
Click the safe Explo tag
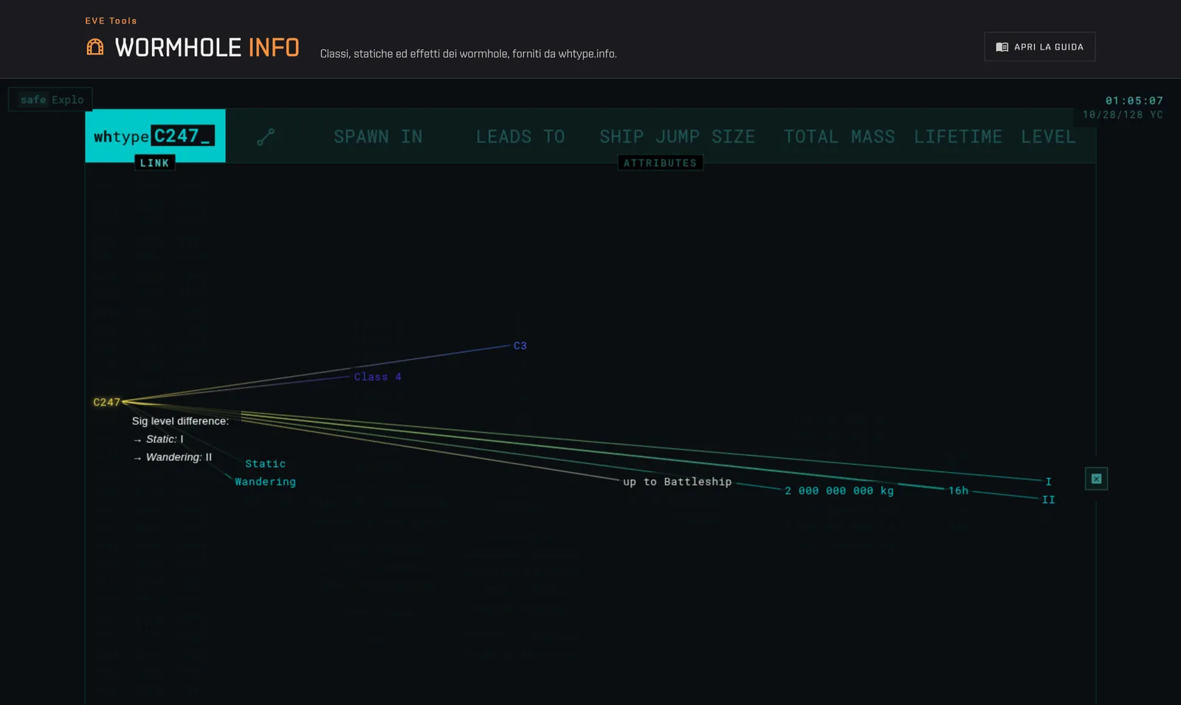pos(51,100)
